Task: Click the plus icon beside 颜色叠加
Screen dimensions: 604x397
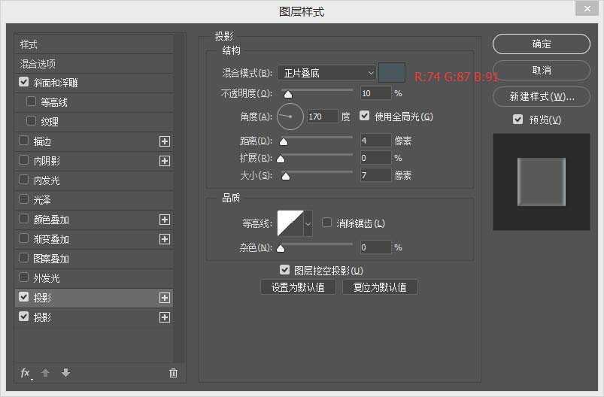Action: [165, 220]
